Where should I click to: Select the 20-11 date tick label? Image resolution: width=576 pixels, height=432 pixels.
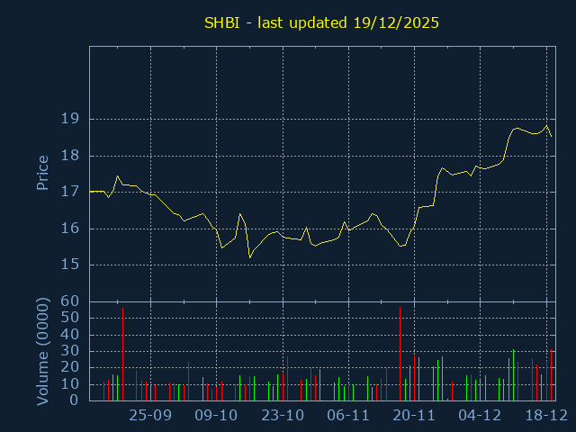pos(414,415)
